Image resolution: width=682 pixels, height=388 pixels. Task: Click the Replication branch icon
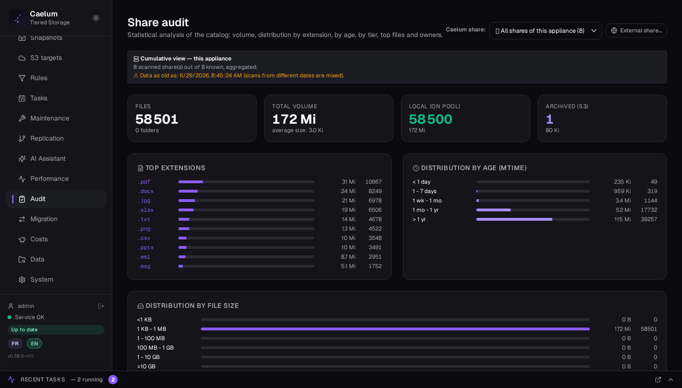pyautogui.click(x=22, y=138)
